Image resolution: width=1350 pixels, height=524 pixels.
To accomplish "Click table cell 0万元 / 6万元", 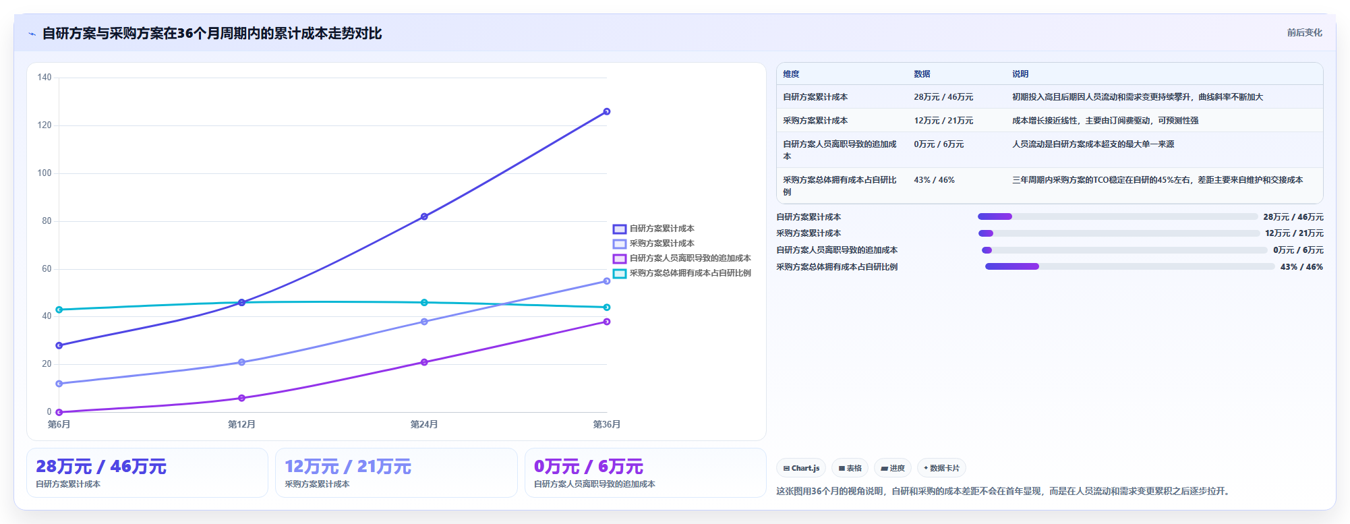I will coord(939,144).
